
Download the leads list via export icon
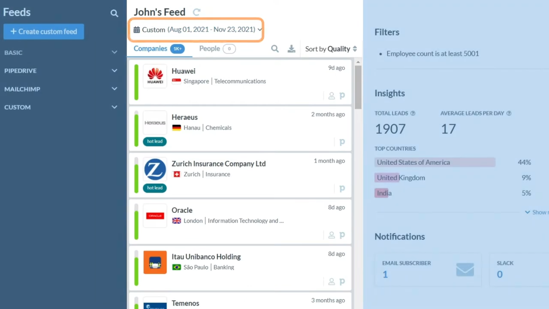point(291,49)
